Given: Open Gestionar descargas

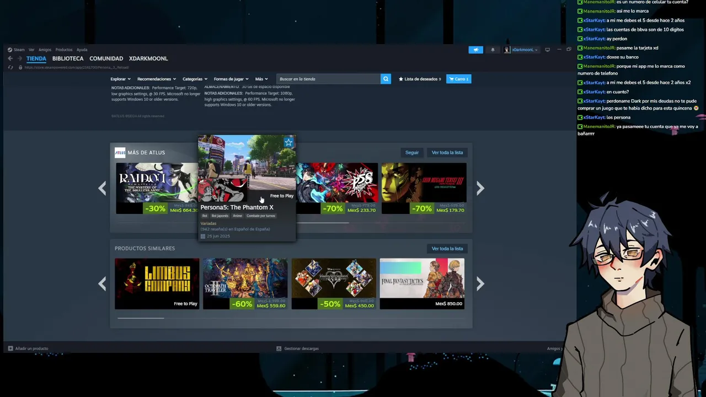Looking at the screenshot, I should coord(297,348).
